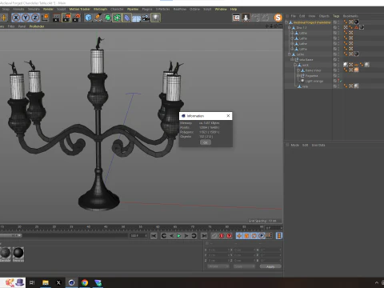Collapse the top yellow-named root object
Image resolution: width=384 pixels, height=288 pixels.
coord(286,22)
